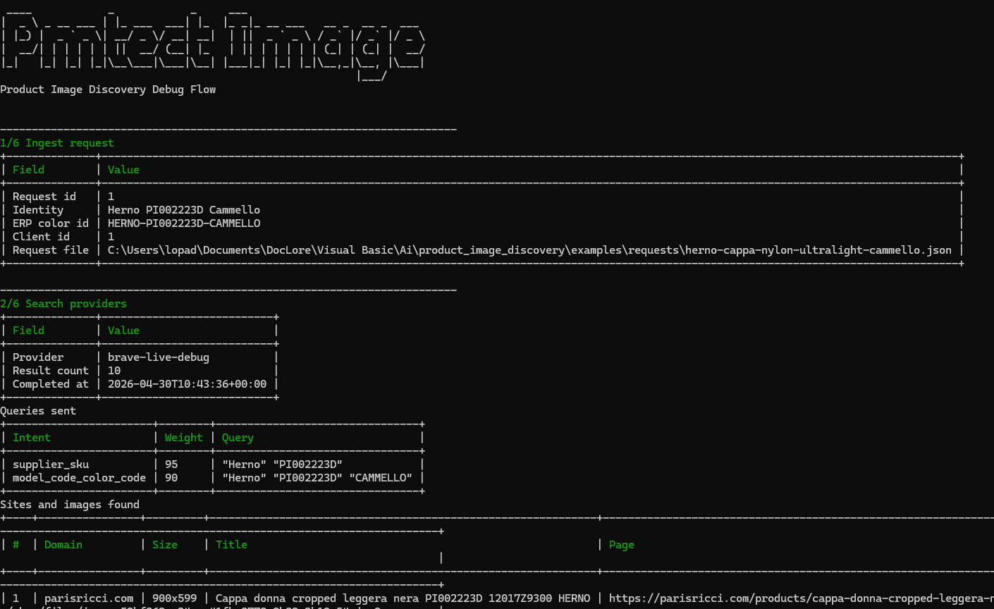
Task: Select the weight value '95'
Action: pyautogui.click(x=171, y=465)
